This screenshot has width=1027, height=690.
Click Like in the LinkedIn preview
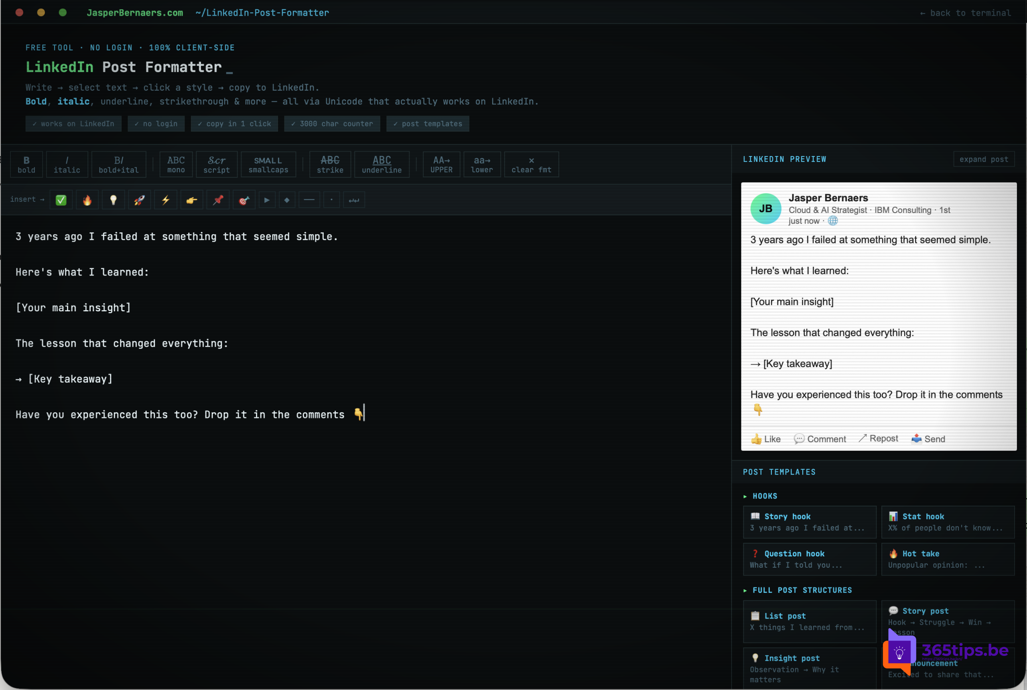click(x=765, y=439)
